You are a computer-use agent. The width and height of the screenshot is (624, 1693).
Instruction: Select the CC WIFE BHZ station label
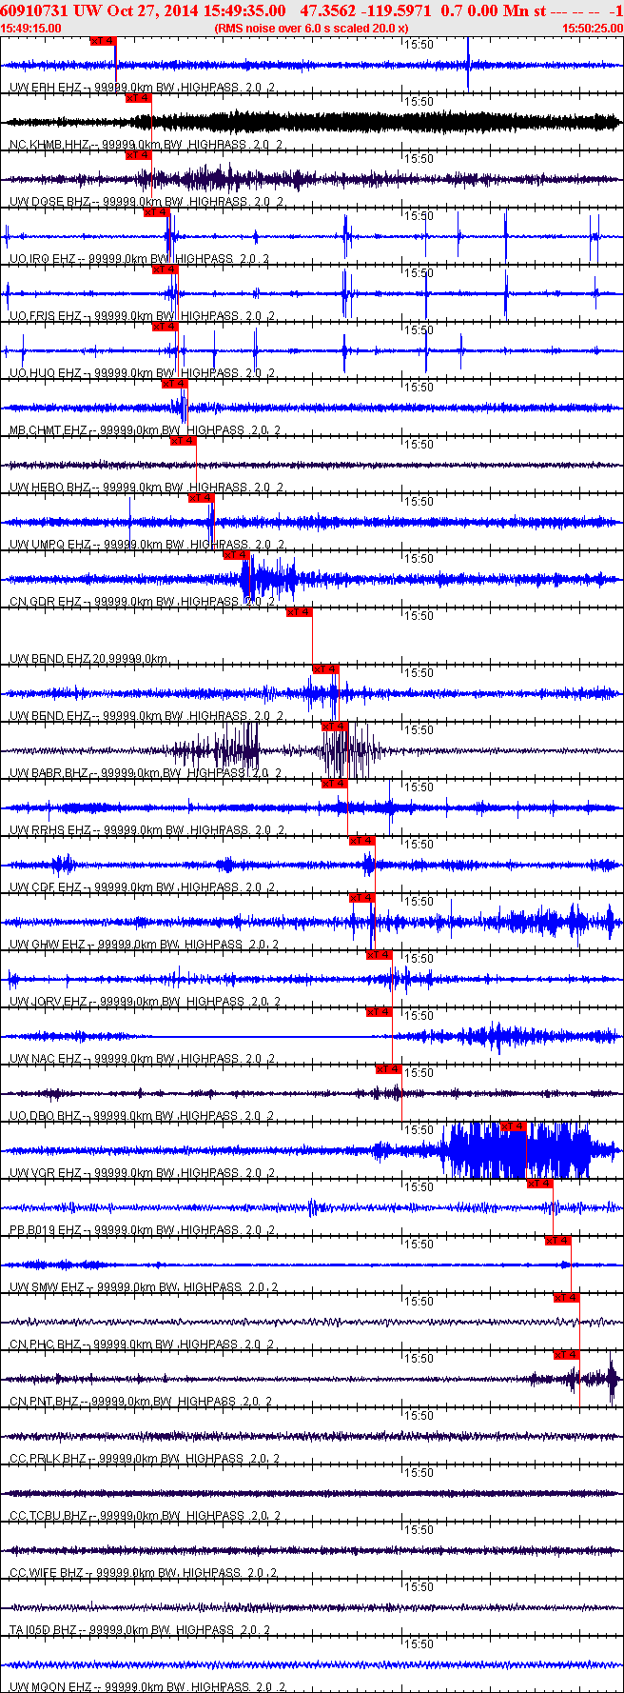click(143, 1573)
